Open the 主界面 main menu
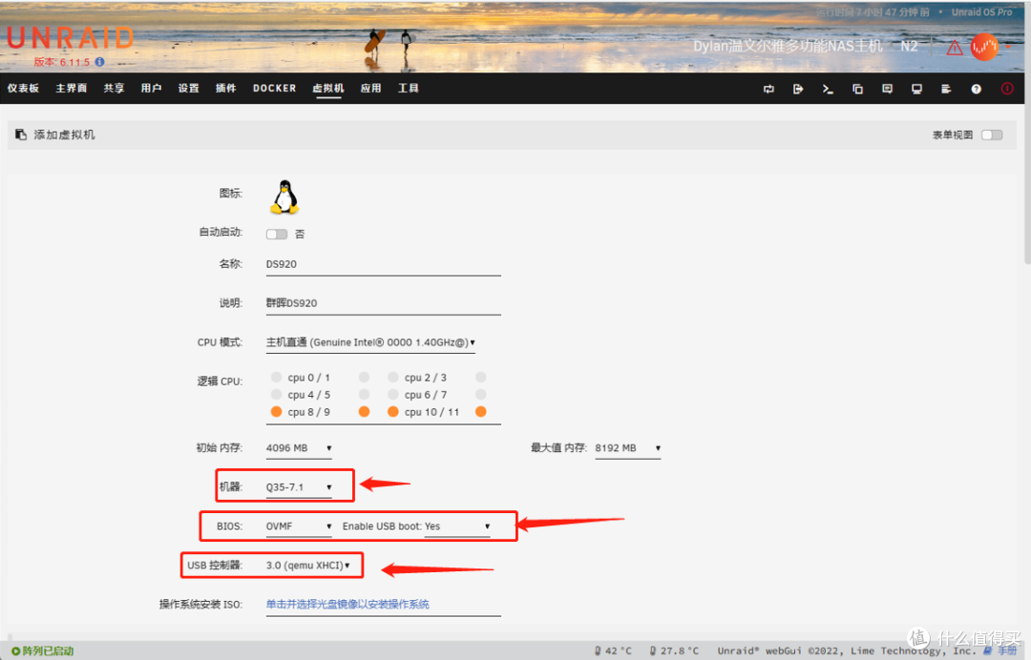Viewport: 1031px width, 660px height. point(71,88)
